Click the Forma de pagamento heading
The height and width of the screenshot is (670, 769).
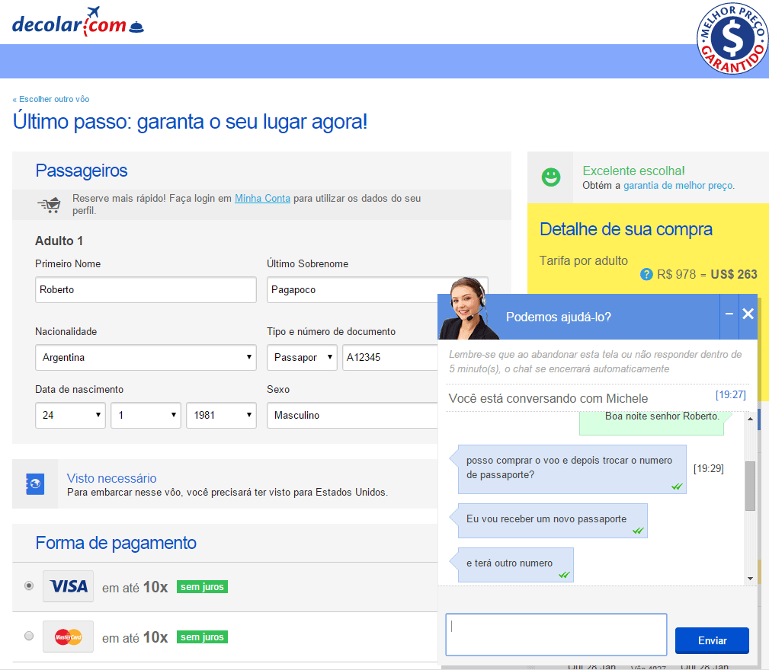coord(116,543)
